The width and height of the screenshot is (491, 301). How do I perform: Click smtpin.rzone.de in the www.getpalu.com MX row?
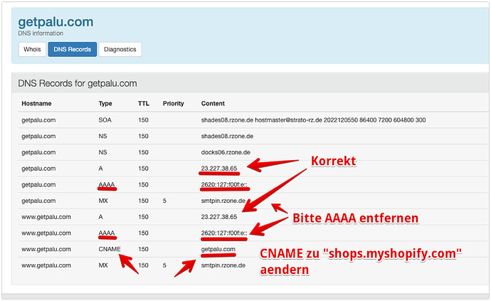coord(223,265)
